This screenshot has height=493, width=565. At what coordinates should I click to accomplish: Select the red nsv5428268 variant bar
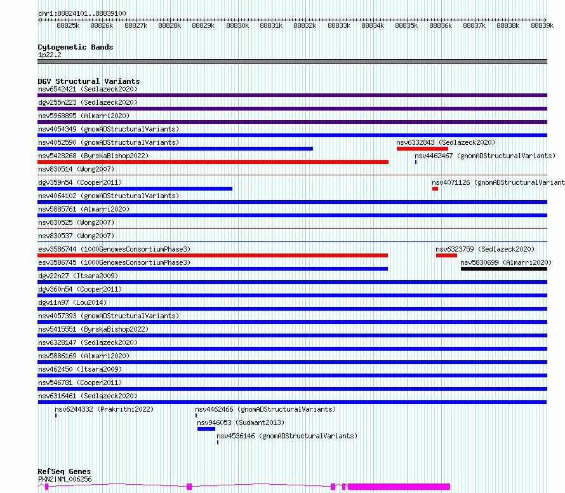pos(213,162)
